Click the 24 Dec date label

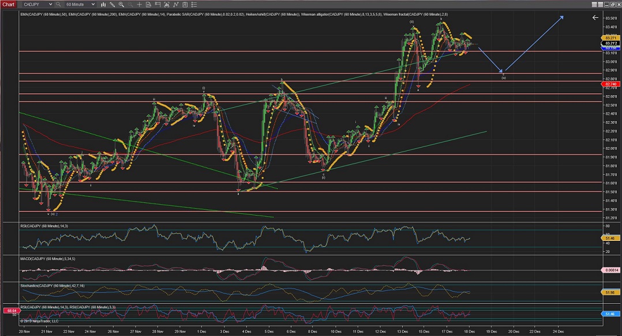[x=558, y=331]
